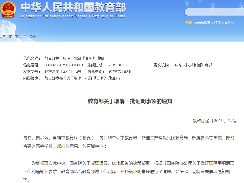Image resolution: width=244 pixels, height=183 pixels.
Task: Click the breadcrumb arrow separator
Action: point(26,36)
